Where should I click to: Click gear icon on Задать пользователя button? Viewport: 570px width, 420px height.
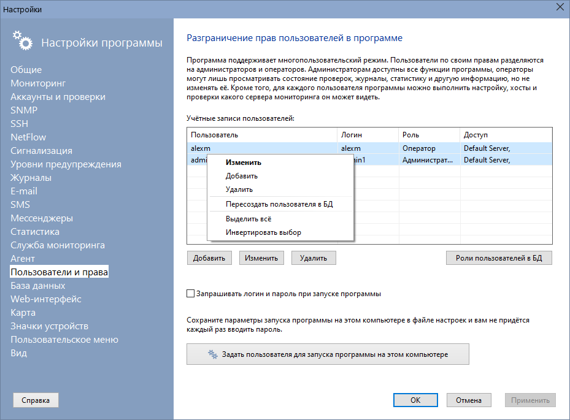click(213, 354)
